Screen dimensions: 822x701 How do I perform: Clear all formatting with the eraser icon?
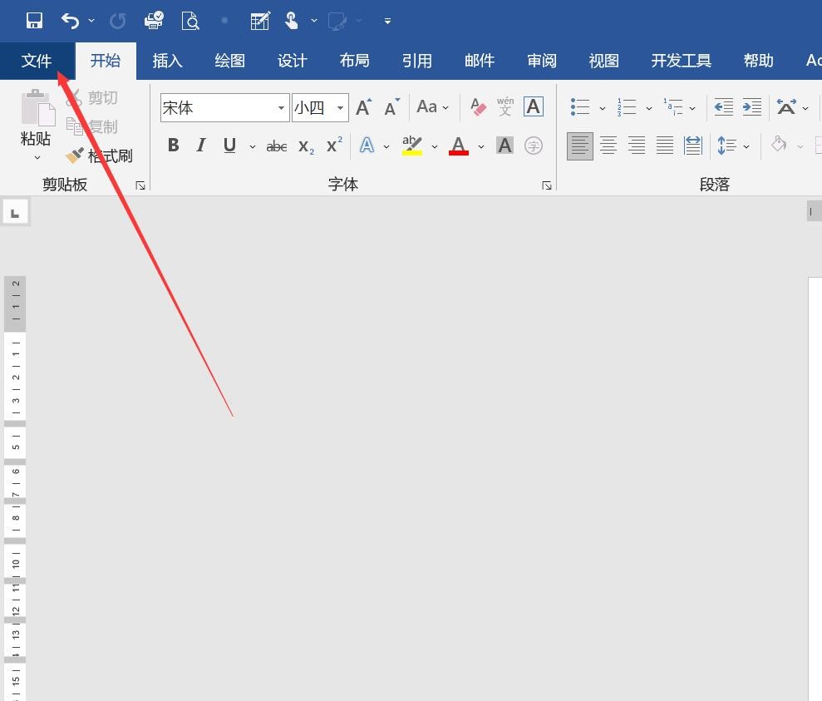point(477,106)
